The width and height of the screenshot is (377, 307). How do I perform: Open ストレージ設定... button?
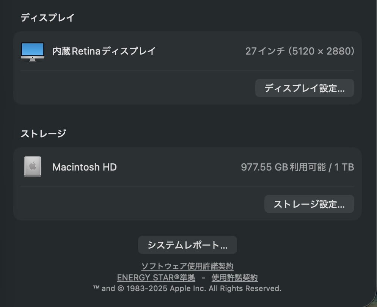click(x=309, y=204)
